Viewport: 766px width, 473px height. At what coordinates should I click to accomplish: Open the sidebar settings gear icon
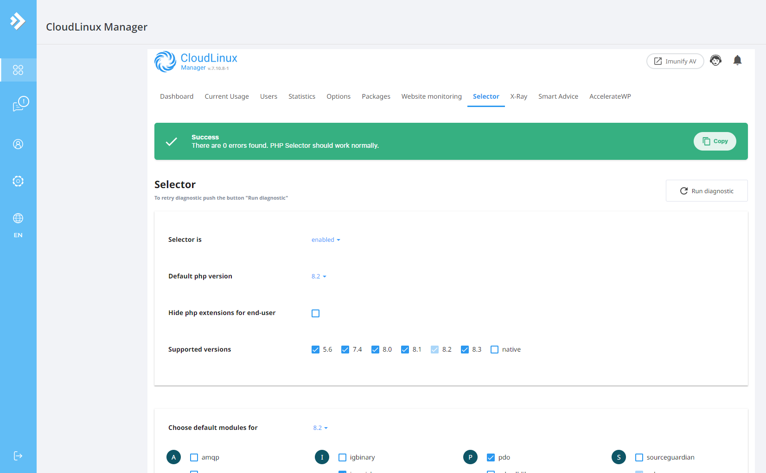[x=18, y=181]
